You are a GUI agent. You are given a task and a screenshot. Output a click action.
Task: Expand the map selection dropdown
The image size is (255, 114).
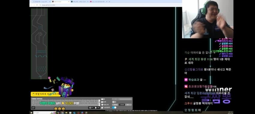(122, 99)
